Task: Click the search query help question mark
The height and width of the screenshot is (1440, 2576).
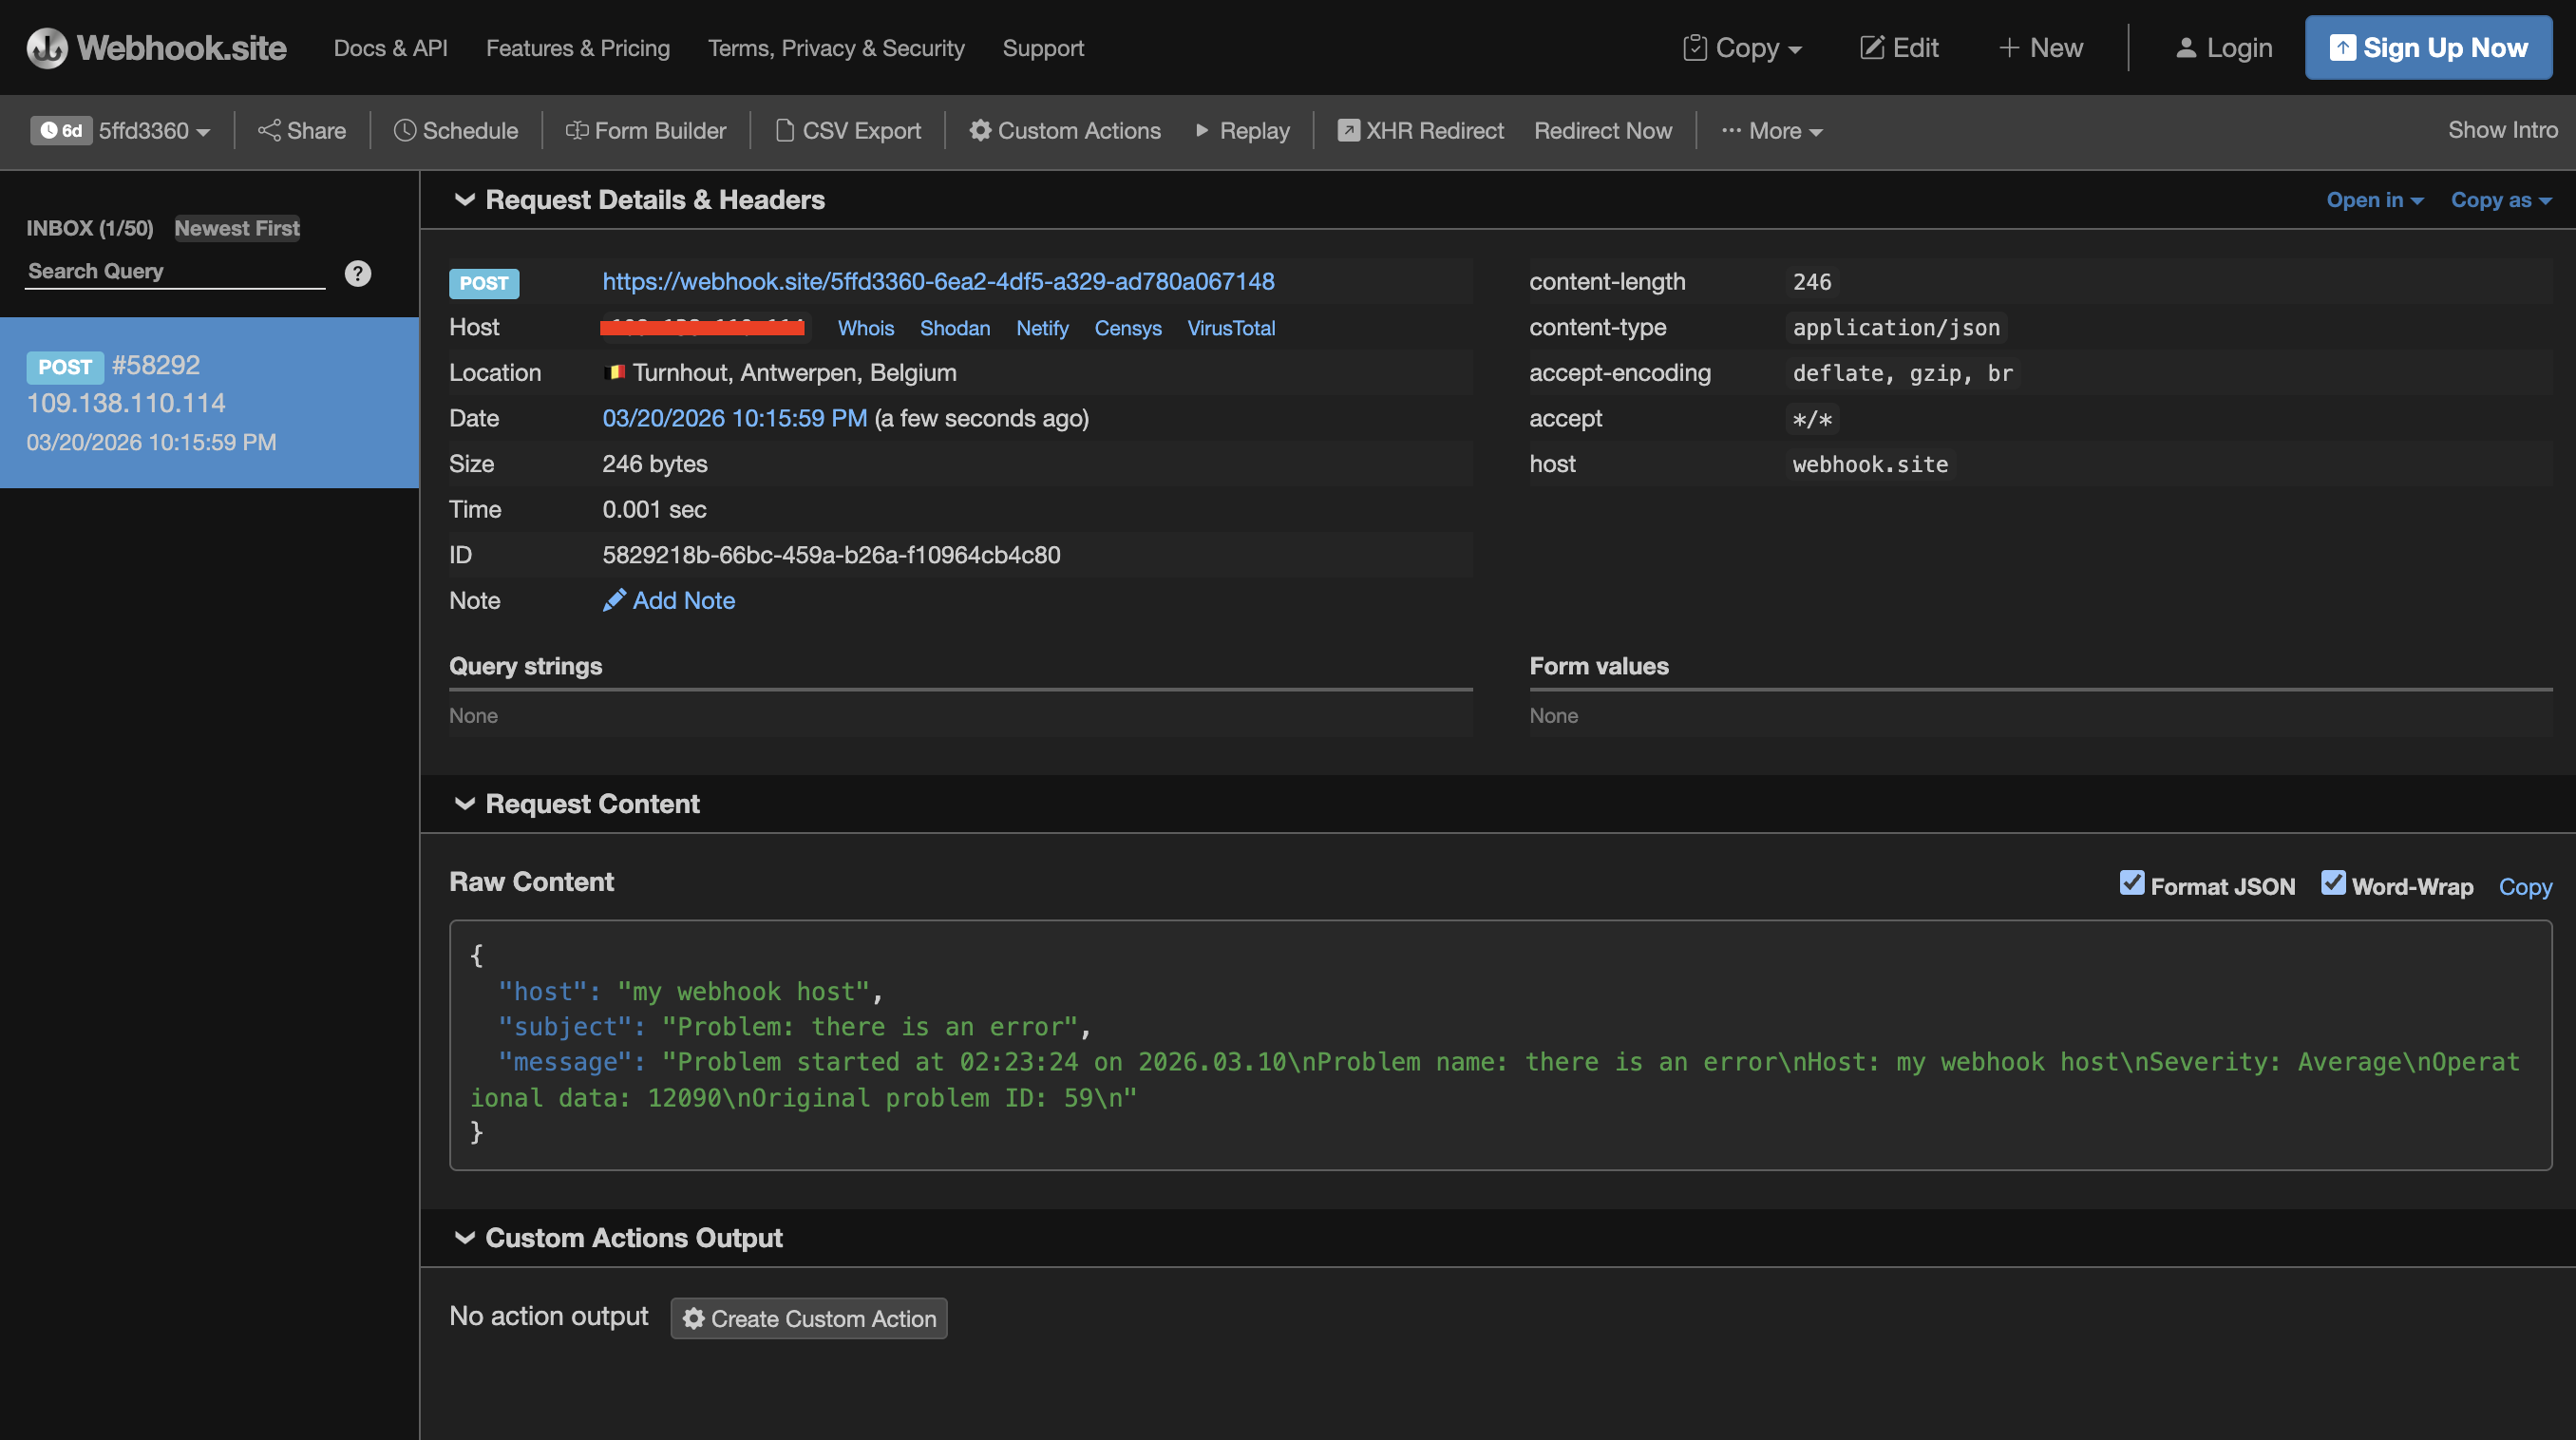Action: pyautogui.click(x=357, y=272)
